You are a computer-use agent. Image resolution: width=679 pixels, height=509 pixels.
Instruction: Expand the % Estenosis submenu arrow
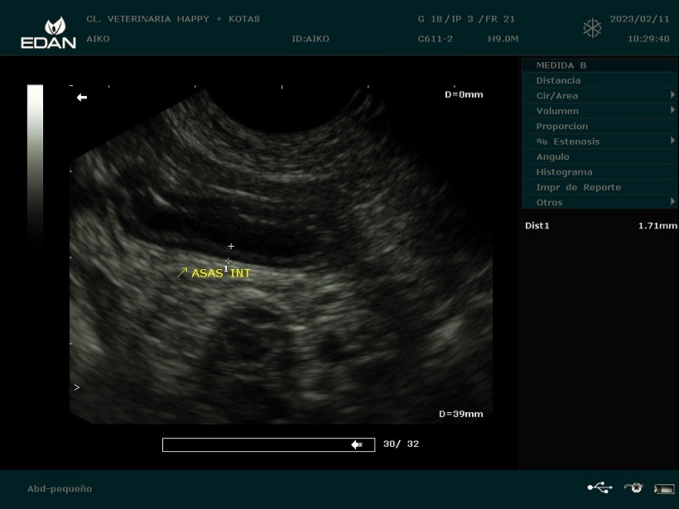(x=672, y=140)
